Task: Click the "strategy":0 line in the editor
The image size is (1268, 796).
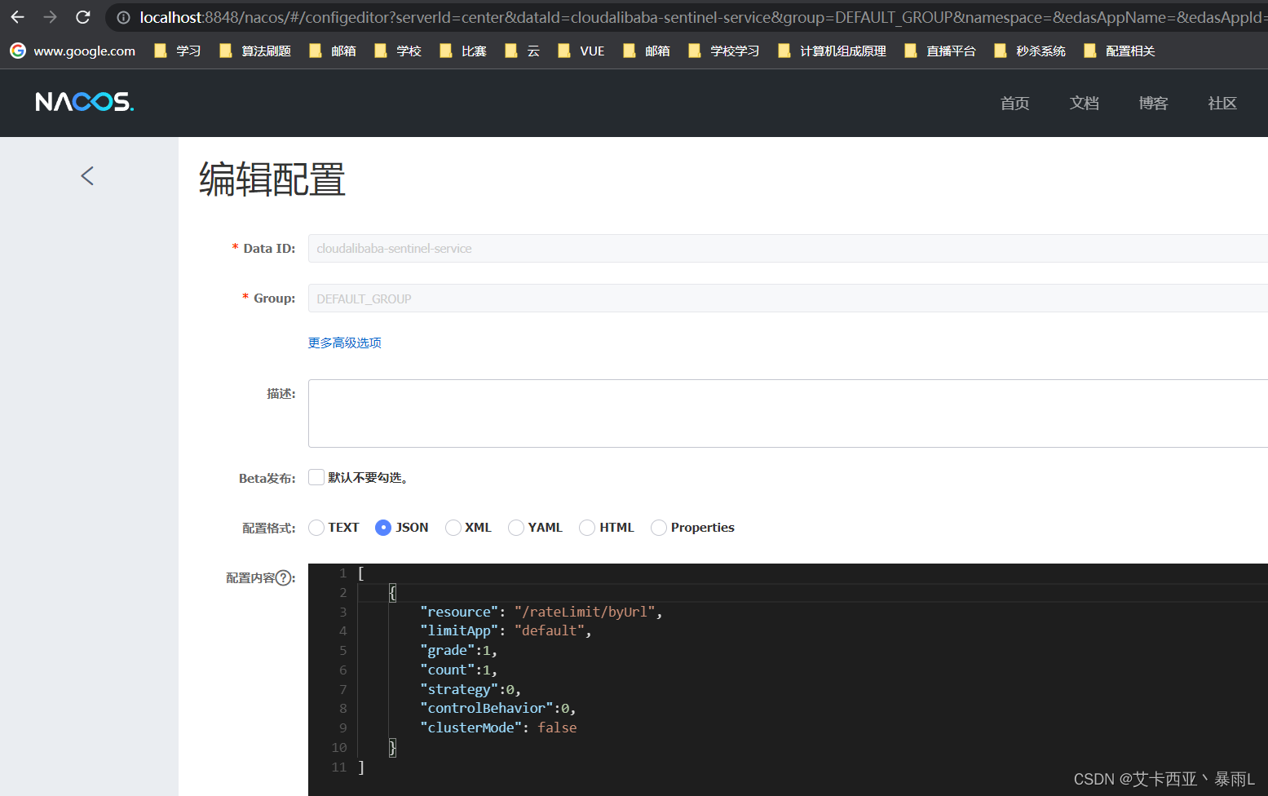Action: coord(471,689)
